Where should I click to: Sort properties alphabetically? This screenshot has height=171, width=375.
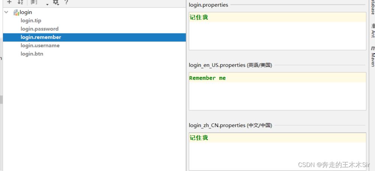click(x=20, y=2)
